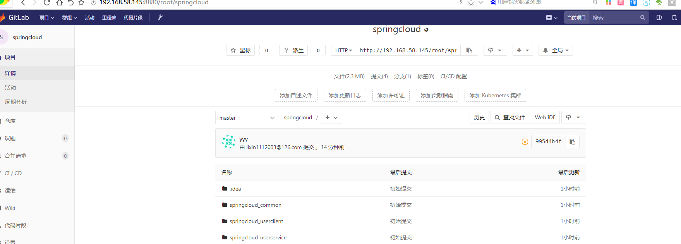Copy the HTTP clone URL to clipboard

(x=469, y=50)
